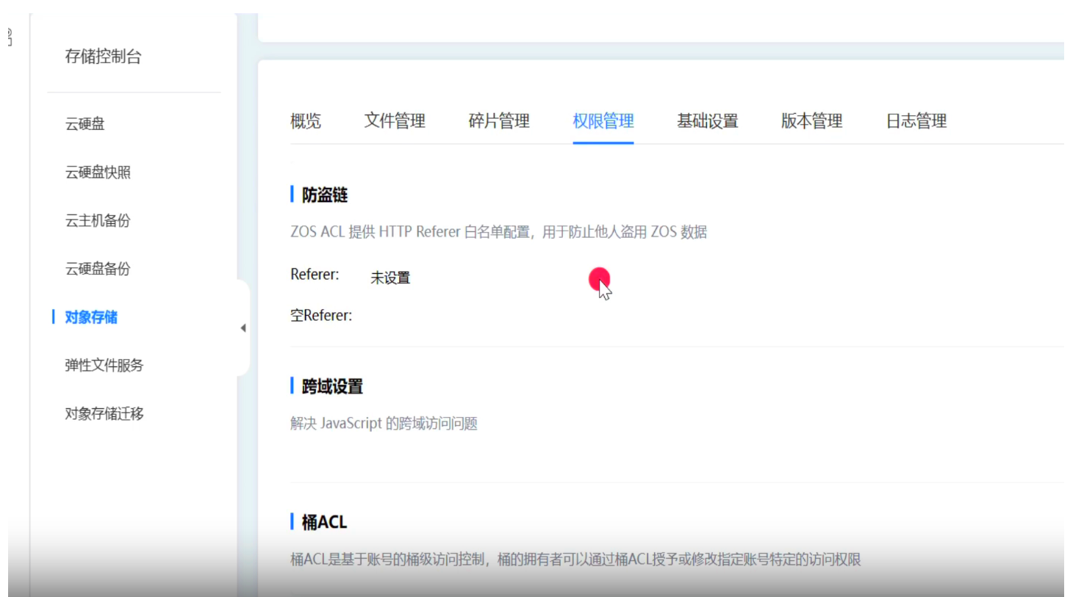The image size is (1084, 597).
Task: Click the 跨域设置 section heading
Action: pos(332,386)
